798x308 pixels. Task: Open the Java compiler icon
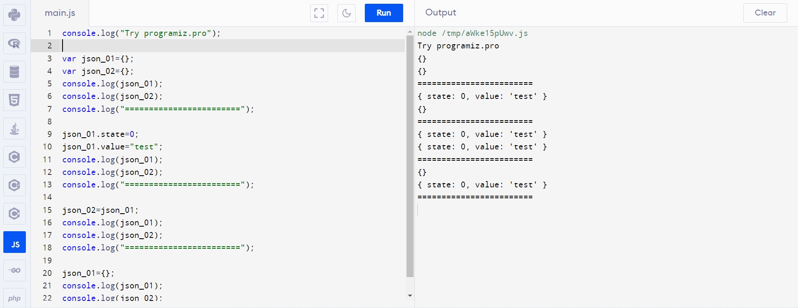pyautogui.click(x=15, y=129)
